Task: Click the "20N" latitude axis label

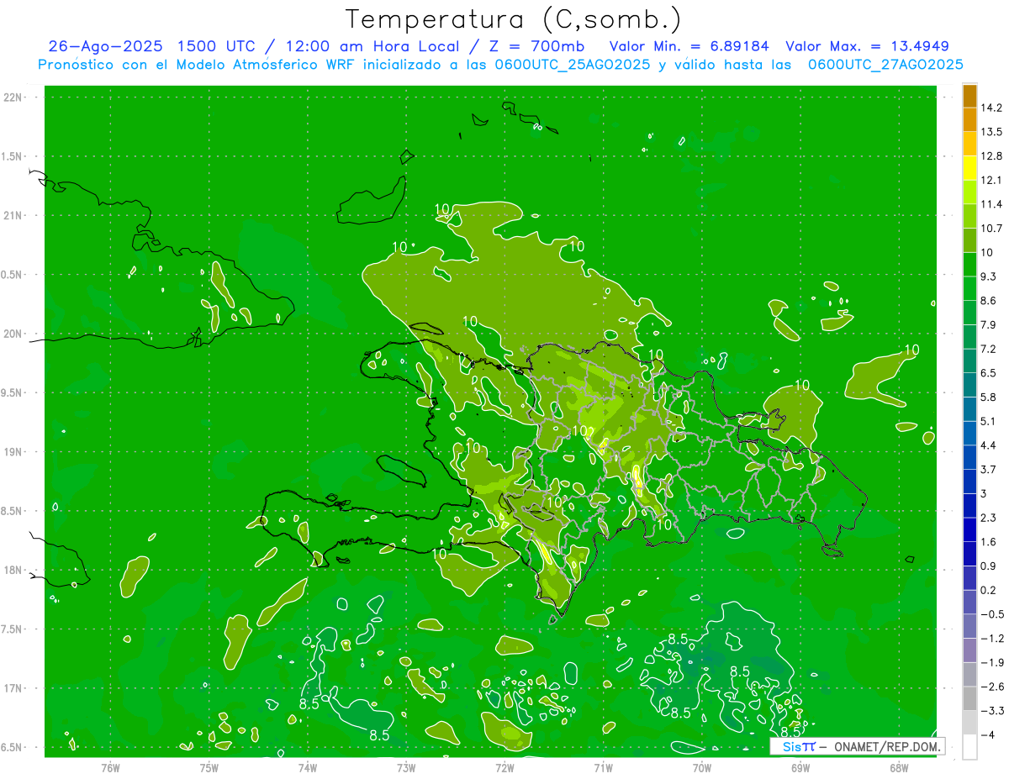Action: [12, 334]
